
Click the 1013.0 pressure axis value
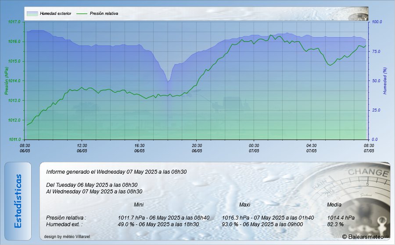click(14, 101)
